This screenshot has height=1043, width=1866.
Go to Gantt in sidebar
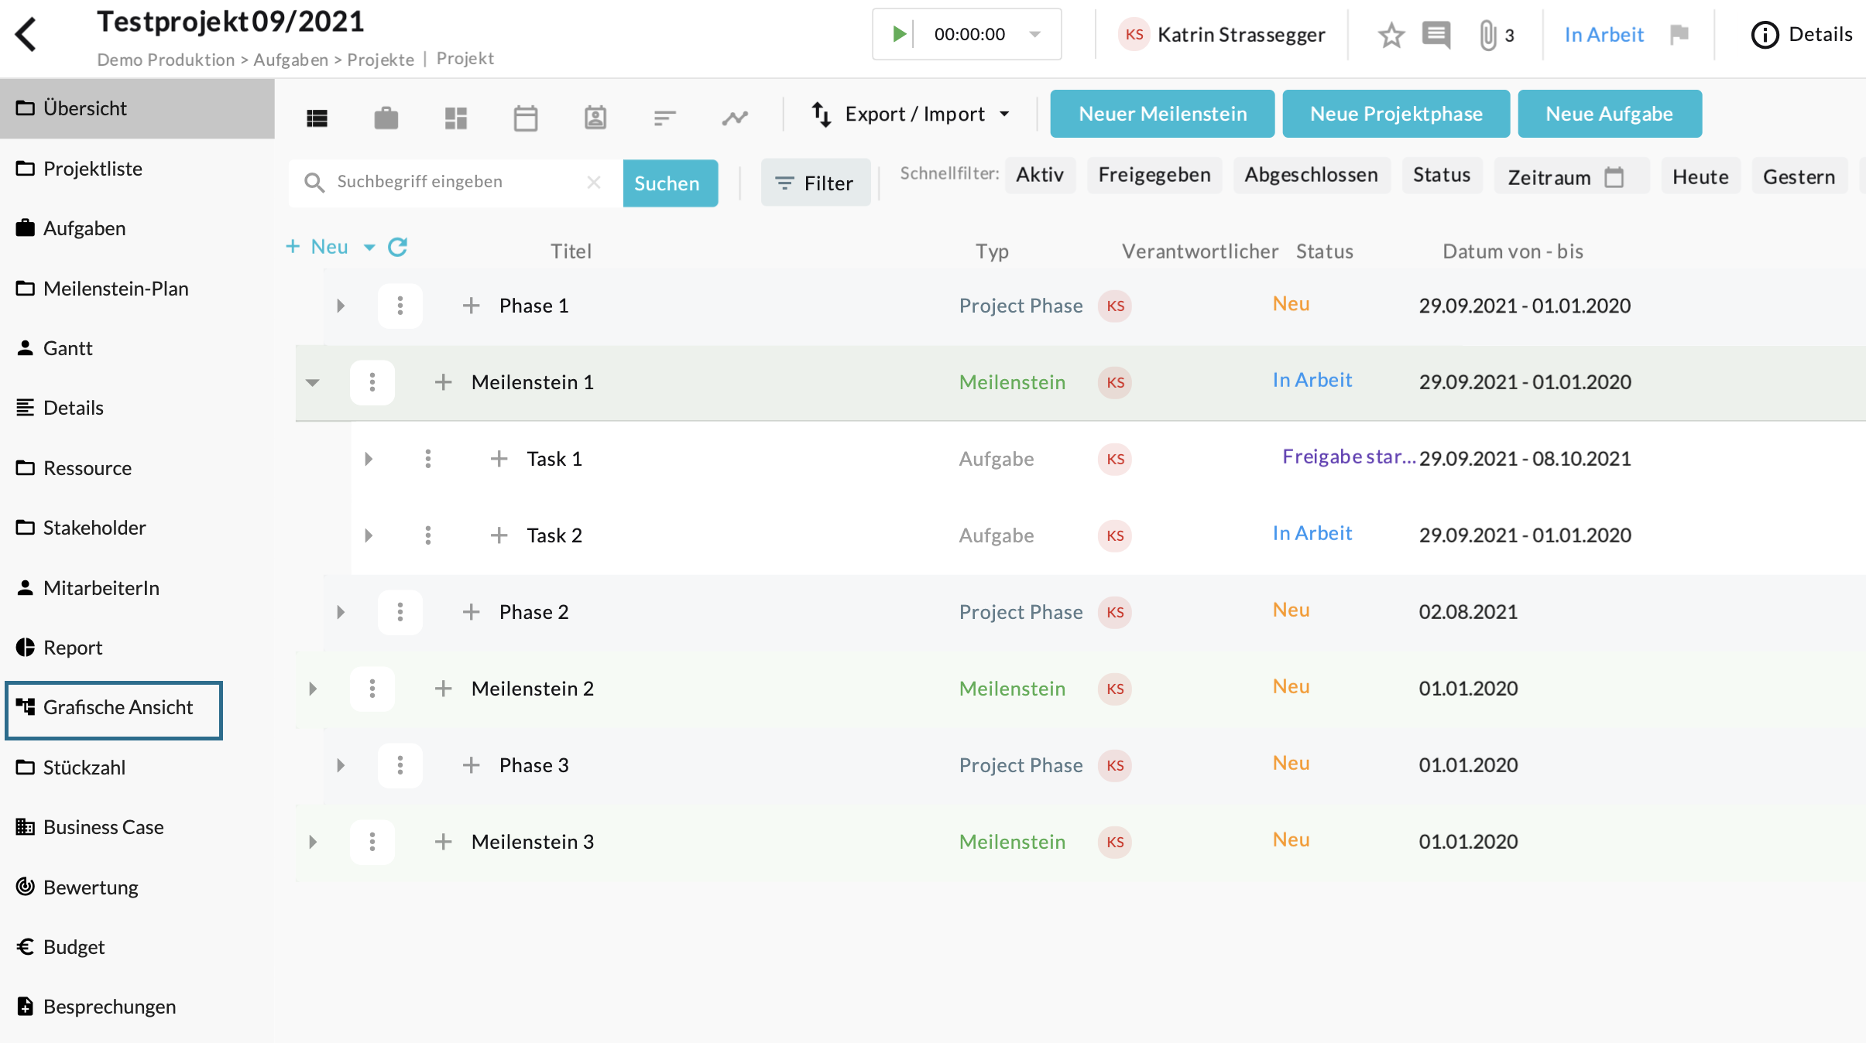[67, 348]
